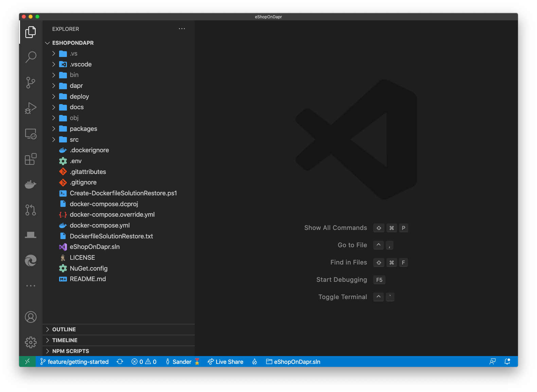Click the EXPLORER panel title

coord(66,29)
